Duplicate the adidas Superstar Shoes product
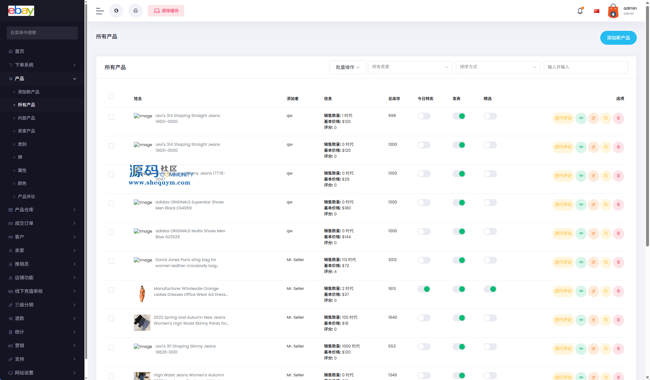 coord(606,205)
